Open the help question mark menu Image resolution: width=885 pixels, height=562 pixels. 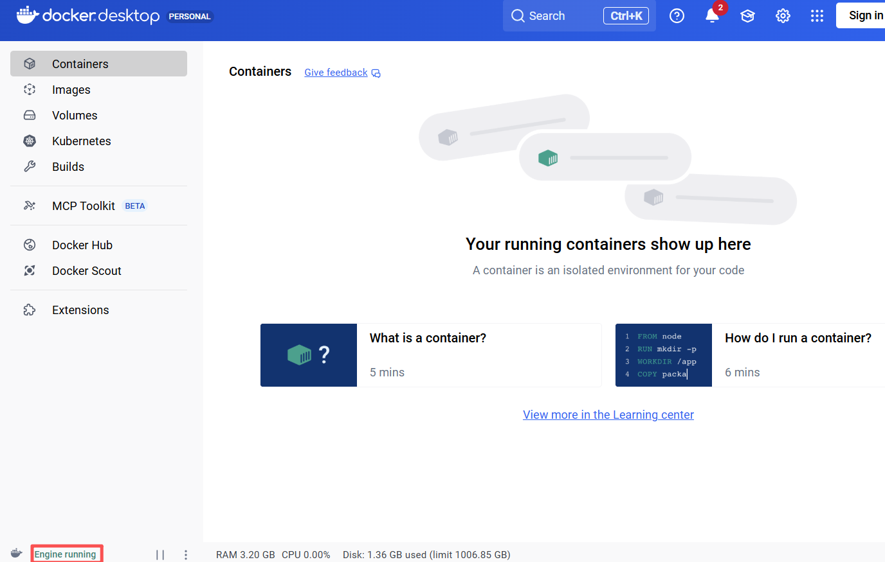click(677, 15)
